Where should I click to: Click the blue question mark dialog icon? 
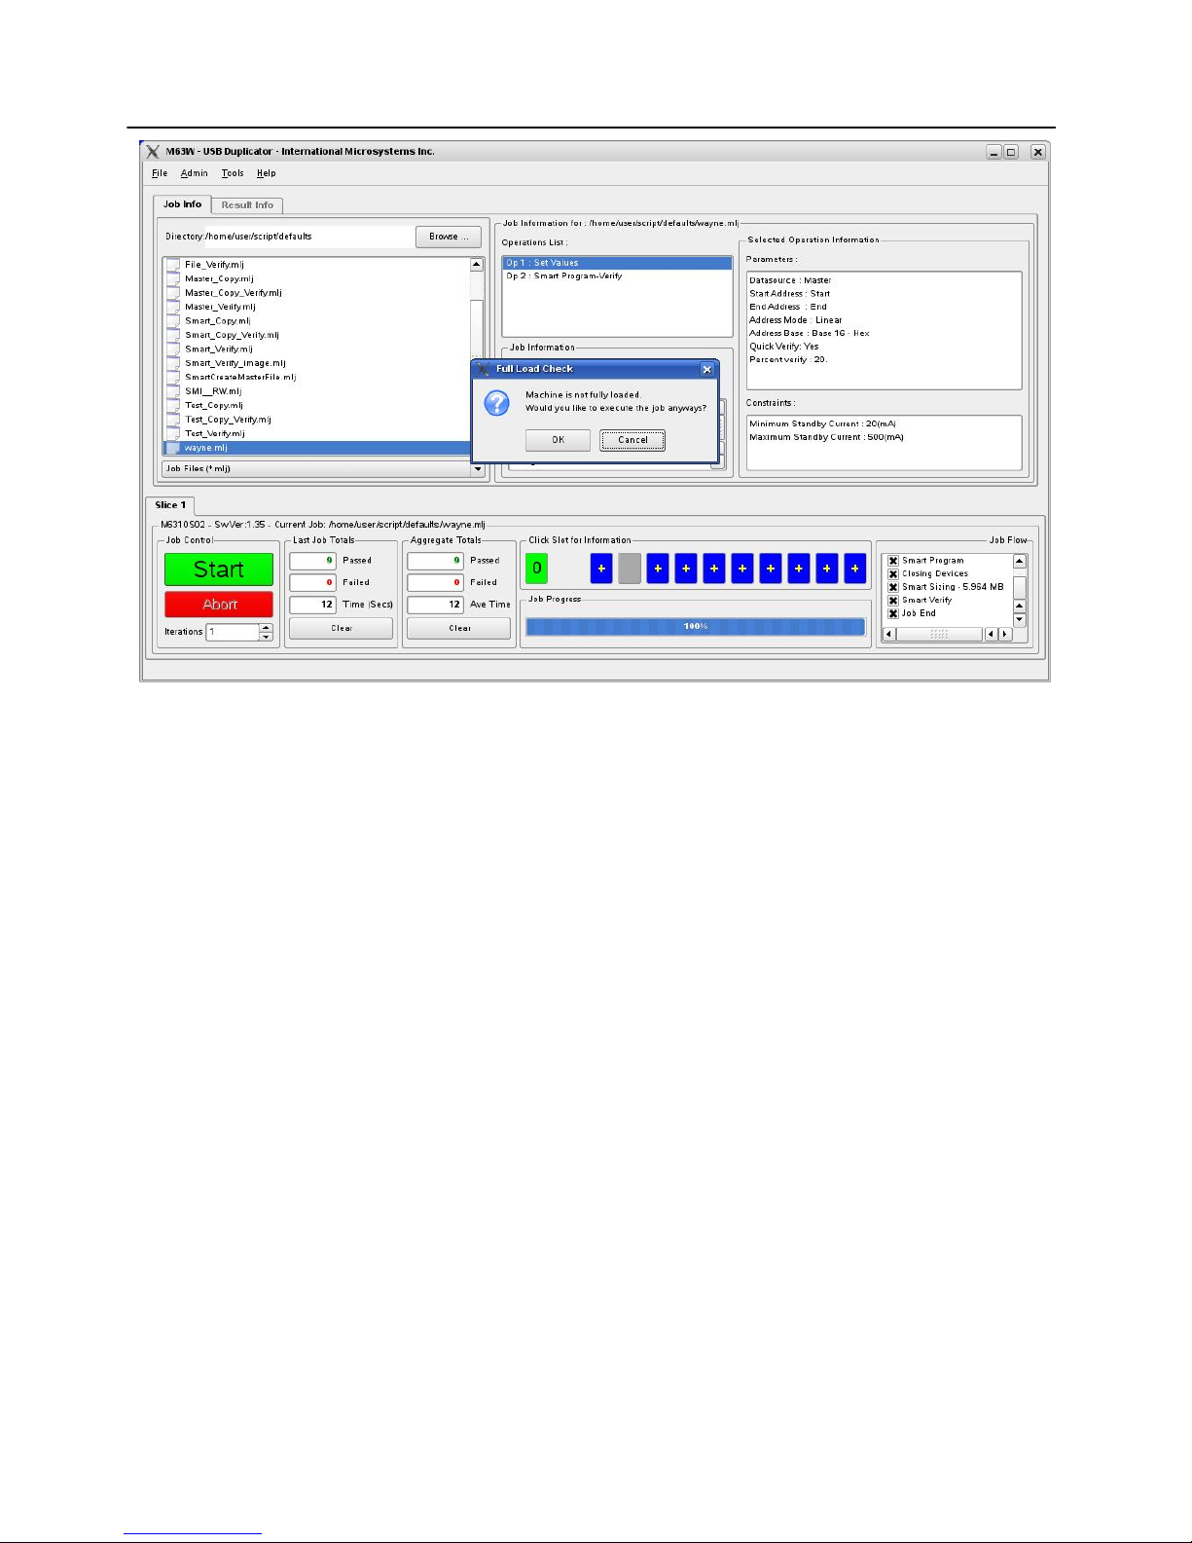point(497,403)
